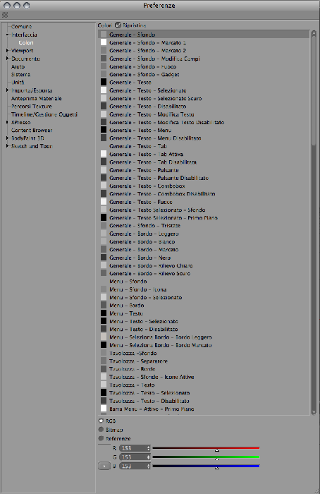Select Tavolozza – Separatore row
Viewport: 320px width, 494px height.
pos(204,361)
